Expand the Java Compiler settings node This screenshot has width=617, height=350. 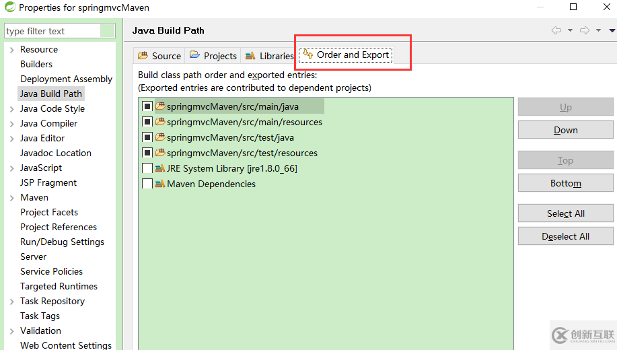click(x=11, y=124)
